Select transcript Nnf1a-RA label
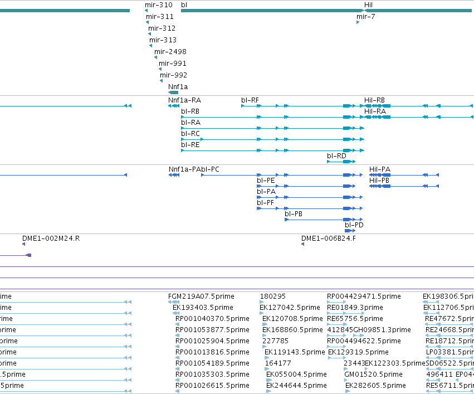Viewport: 474px width, 394px height. (x=185, y=100)
